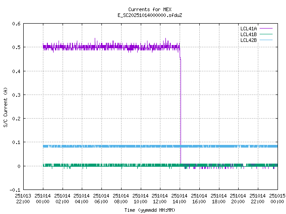The image size is (286, 214).
Task: Click the LCL41B legend label
Action: tap(248, 34)
